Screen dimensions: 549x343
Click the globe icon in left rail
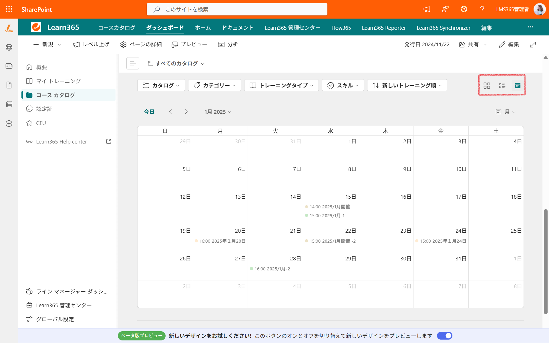9,47
